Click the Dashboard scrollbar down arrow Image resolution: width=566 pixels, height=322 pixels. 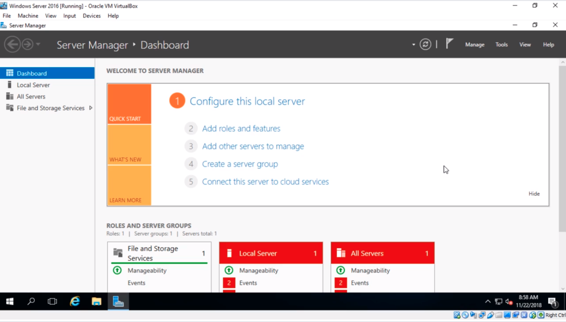pyautogui.click(x=562, y=289)
